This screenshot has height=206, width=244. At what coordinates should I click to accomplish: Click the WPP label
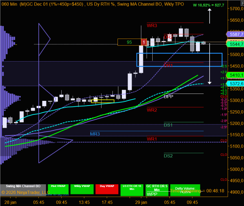(152, 194)
